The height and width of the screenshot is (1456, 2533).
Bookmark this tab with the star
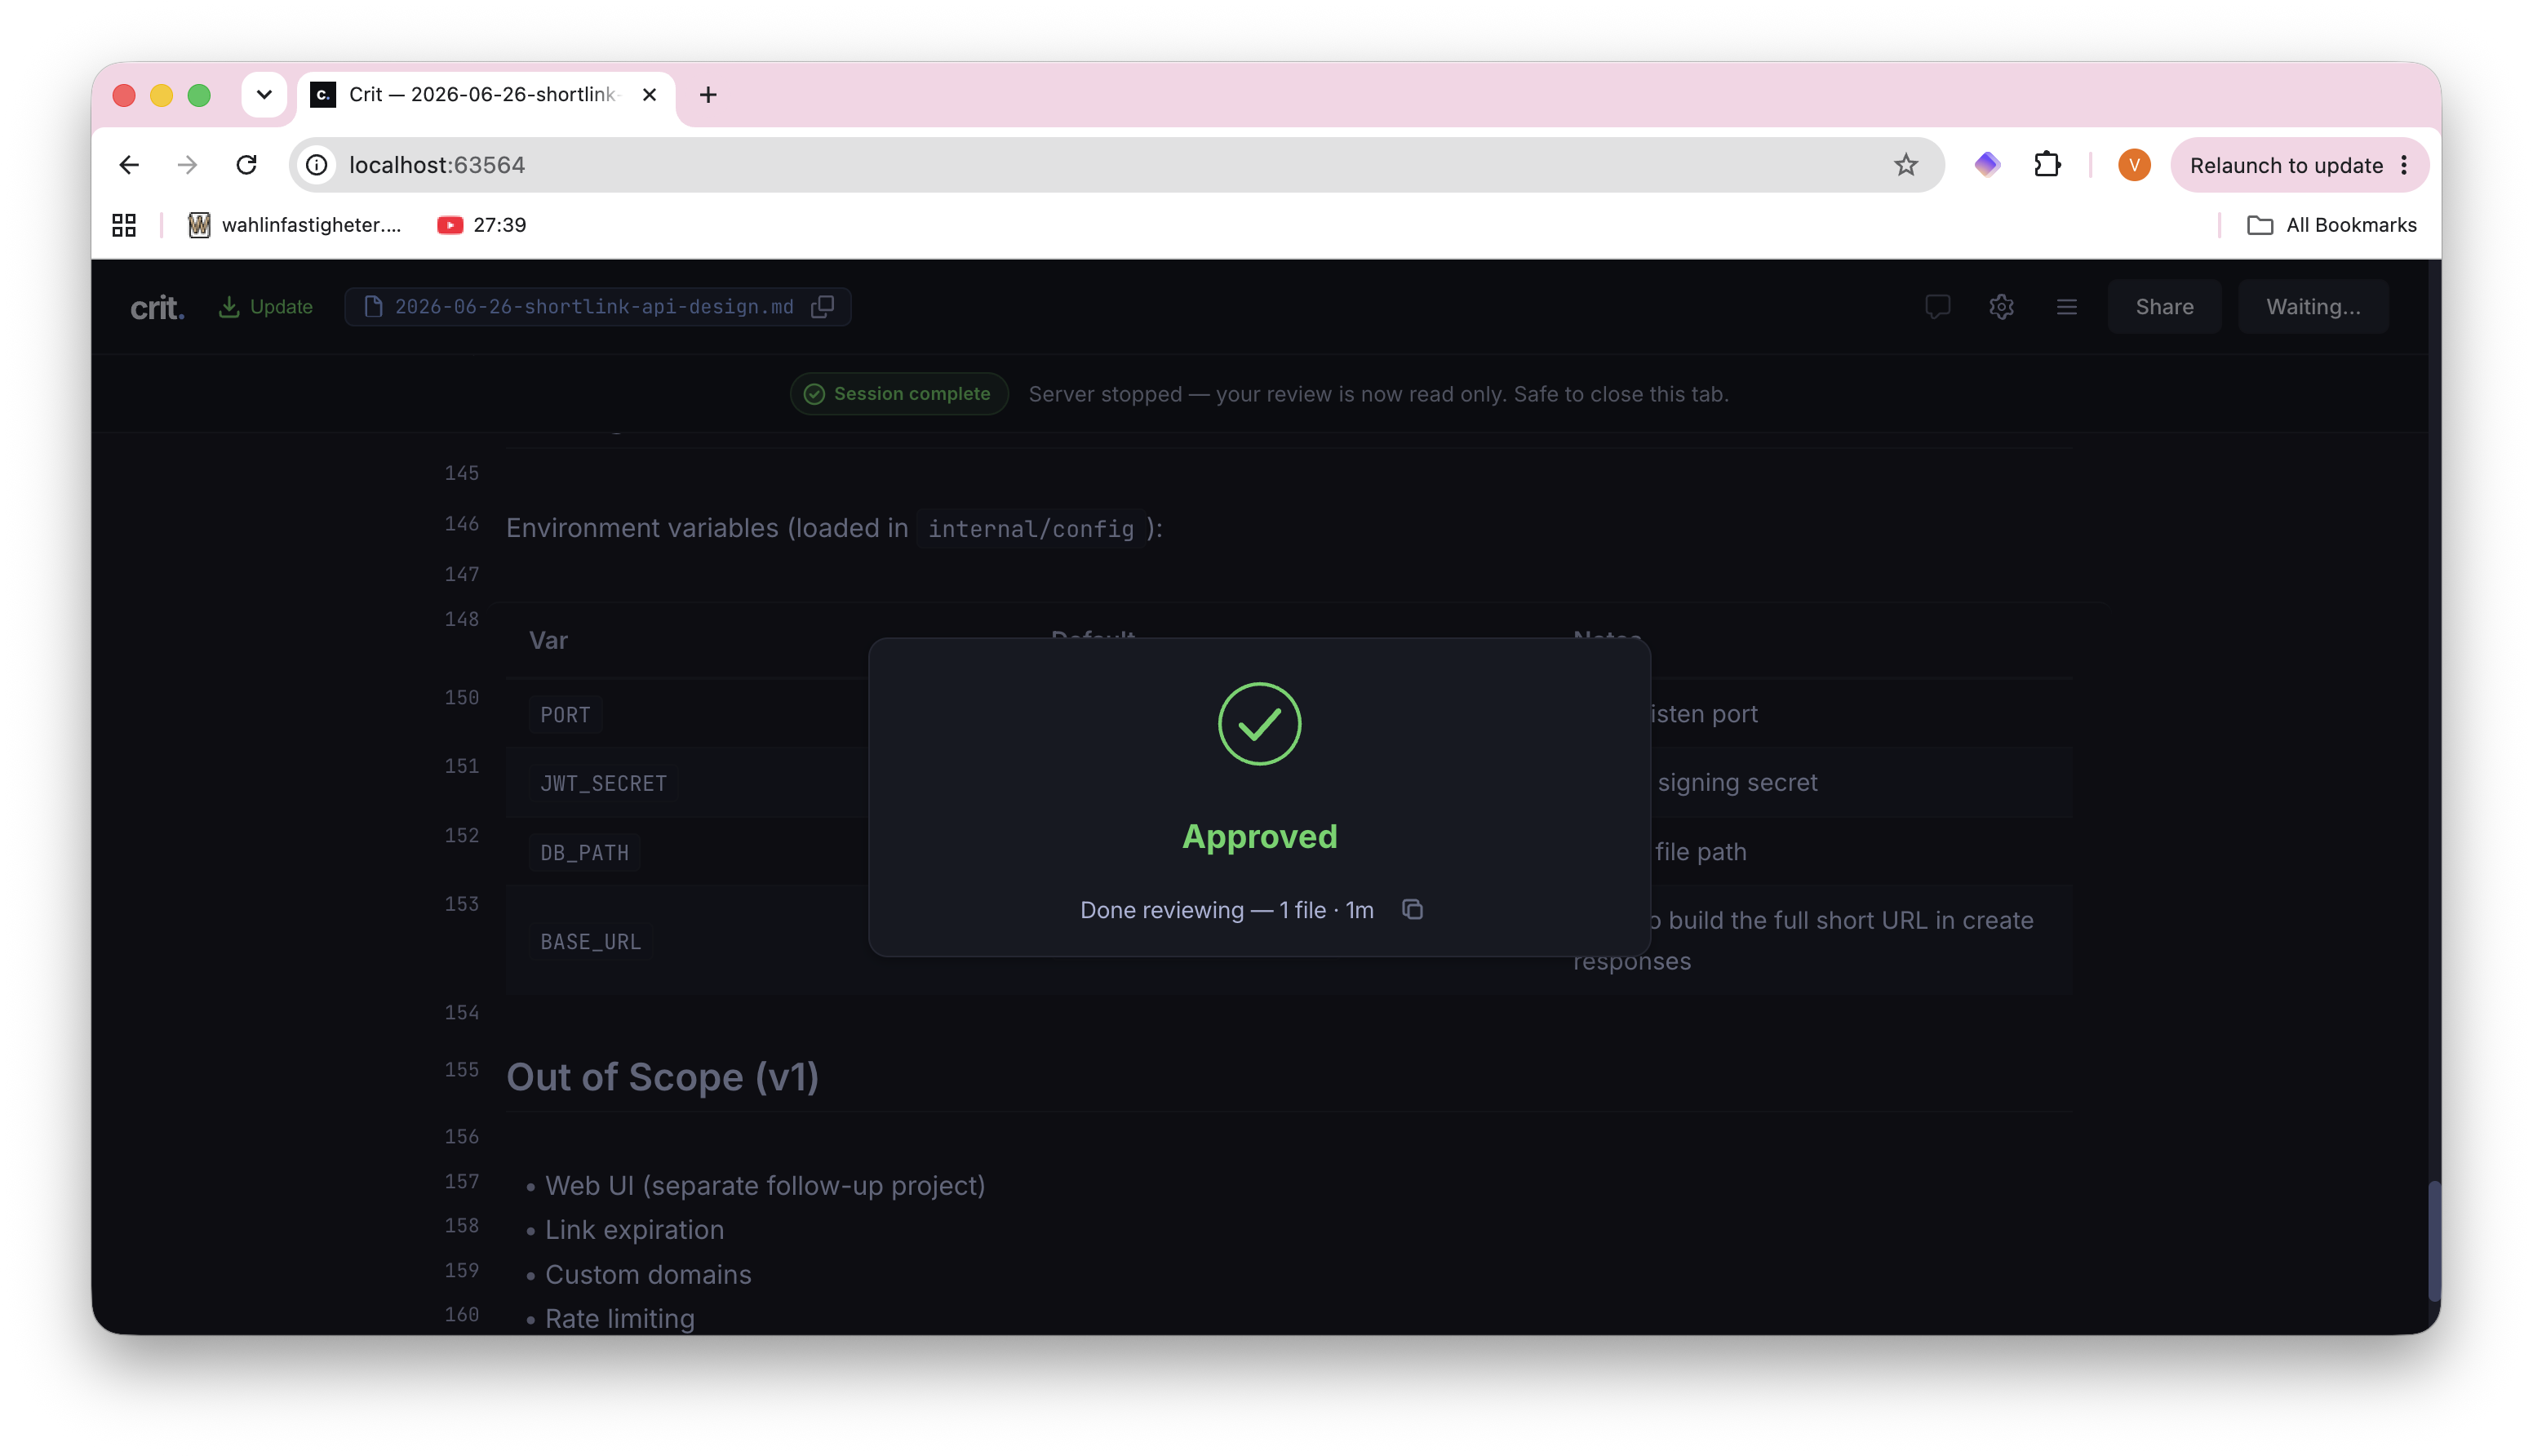point(1905,165)
